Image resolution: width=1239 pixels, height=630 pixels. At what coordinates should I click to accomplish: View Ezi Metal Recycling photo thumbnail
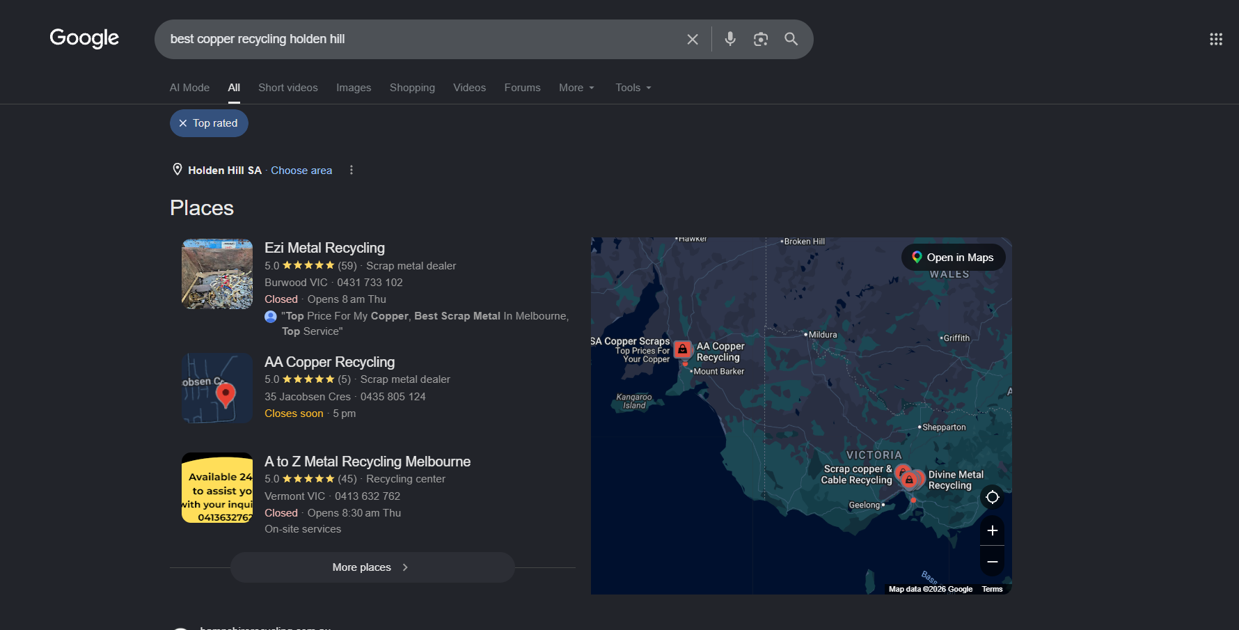coord(217,274)
